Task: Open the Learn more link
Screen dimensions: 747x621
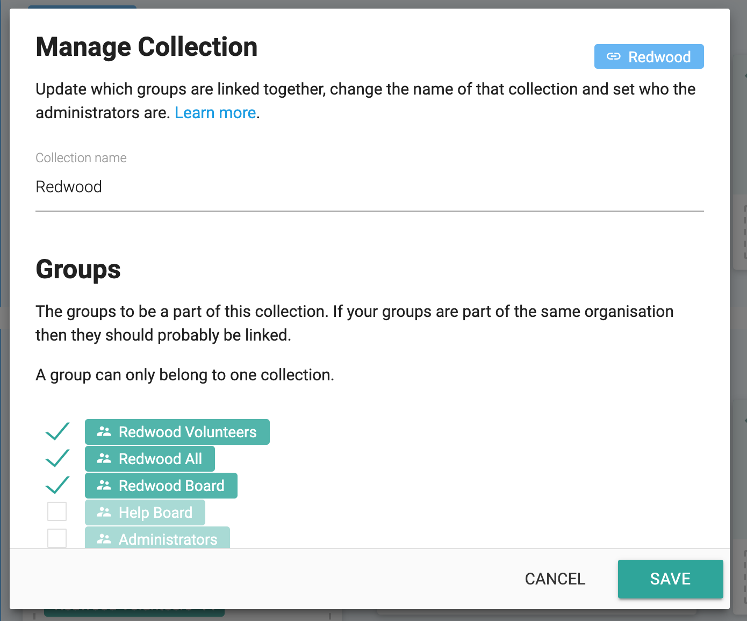Action: point(215,113)
